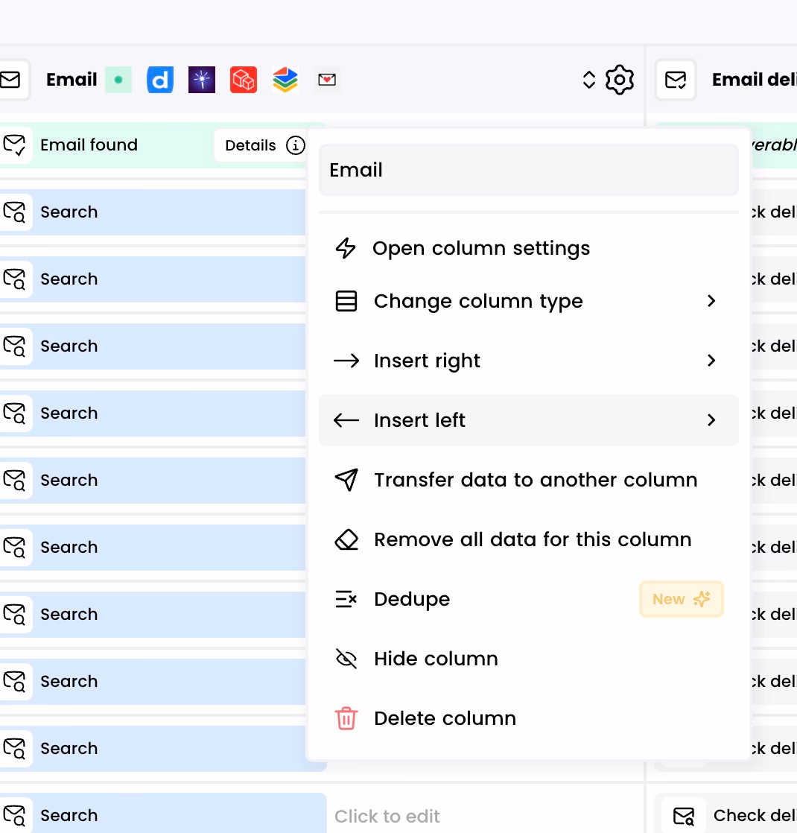
Task: Click the Details button in Email found row
Action: [x=261, y=145]
